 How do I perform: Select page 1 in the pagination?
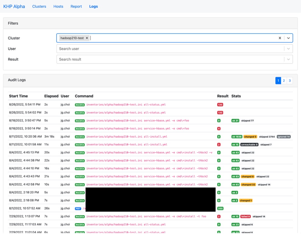278,80
